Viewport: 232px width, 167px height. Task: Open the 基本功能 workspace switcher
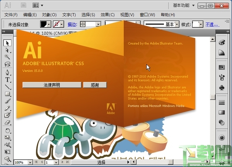184,5
